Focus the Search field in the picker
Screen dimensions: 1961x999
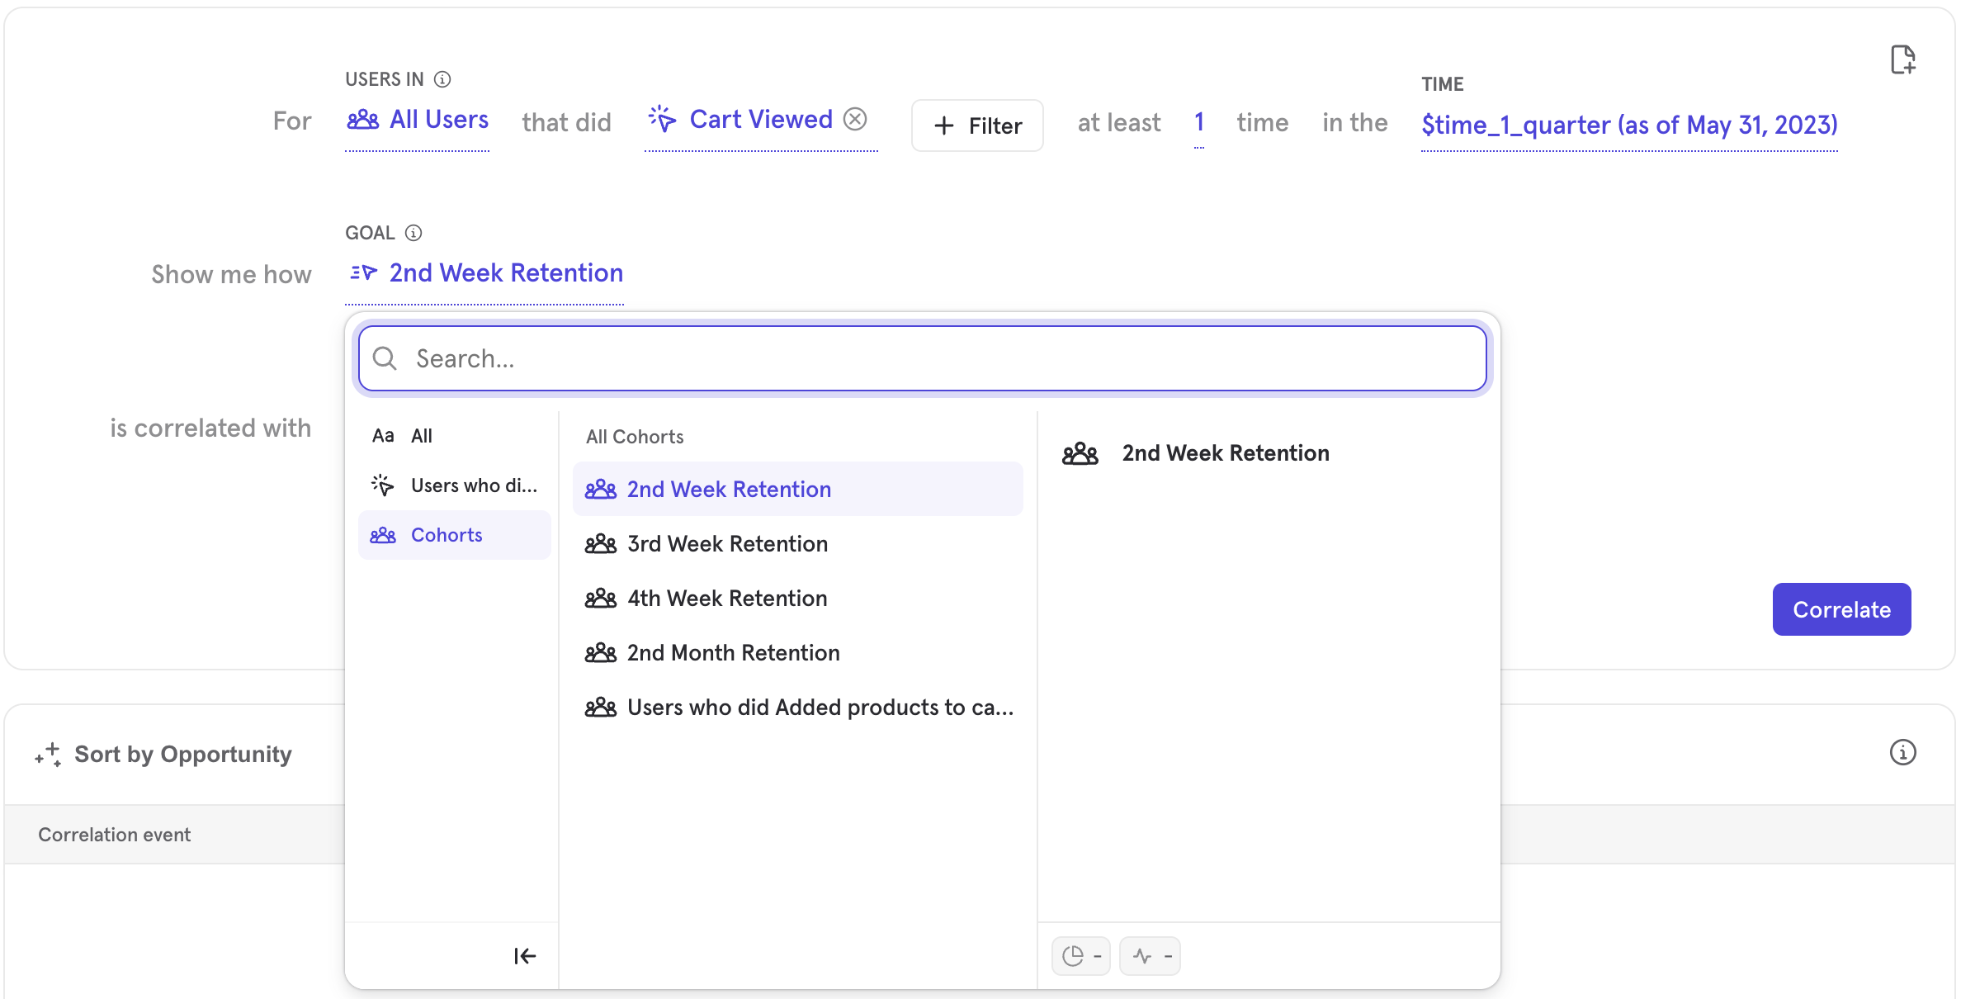tap(923, 358)
